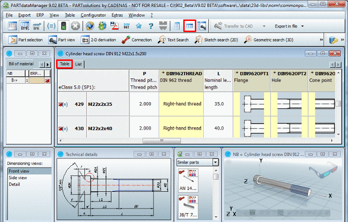Switch to the List tab
The height and width of the screenshot is (222, 348).
tap(78, 64)
